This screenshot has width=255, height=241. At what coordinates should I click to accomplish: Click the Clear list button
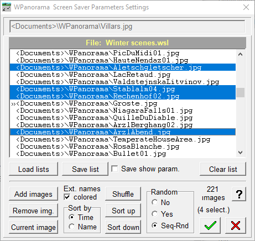coord(223,169)
